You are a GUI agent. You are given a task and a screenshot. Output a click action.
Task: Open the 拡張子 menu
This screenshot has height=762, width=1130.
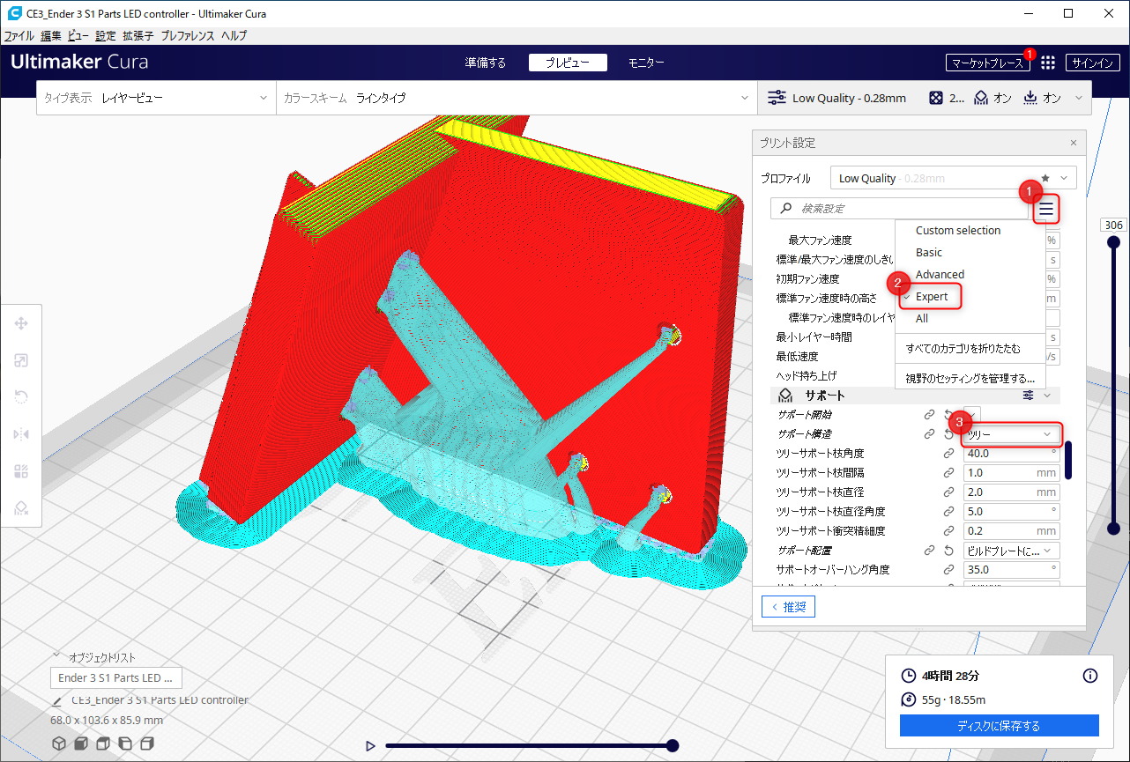point(138,36)
